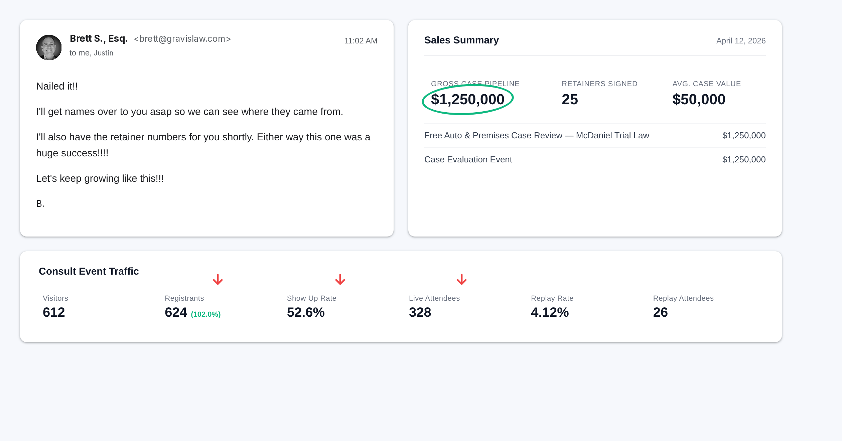Click the Case Evaluation Event row label

(468, 159)
